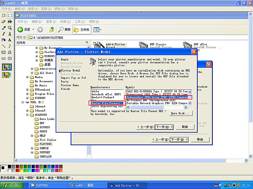Expand the Media folder in tree
This screenshot has height=189, width=253.
click(x=27, y=77)
